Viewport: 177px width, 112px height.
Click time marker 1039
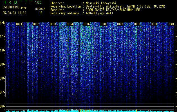pyautogui.click(x=154, y=24)
